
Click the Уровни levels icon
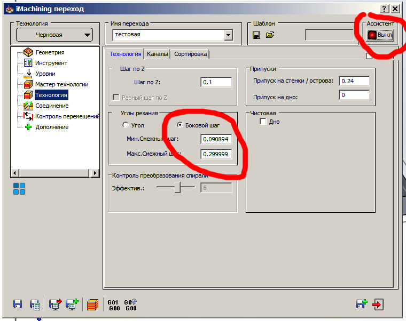click(28, 74)
